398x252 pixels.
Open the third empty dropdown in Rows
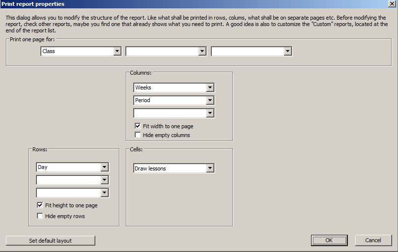coord(104,193)
